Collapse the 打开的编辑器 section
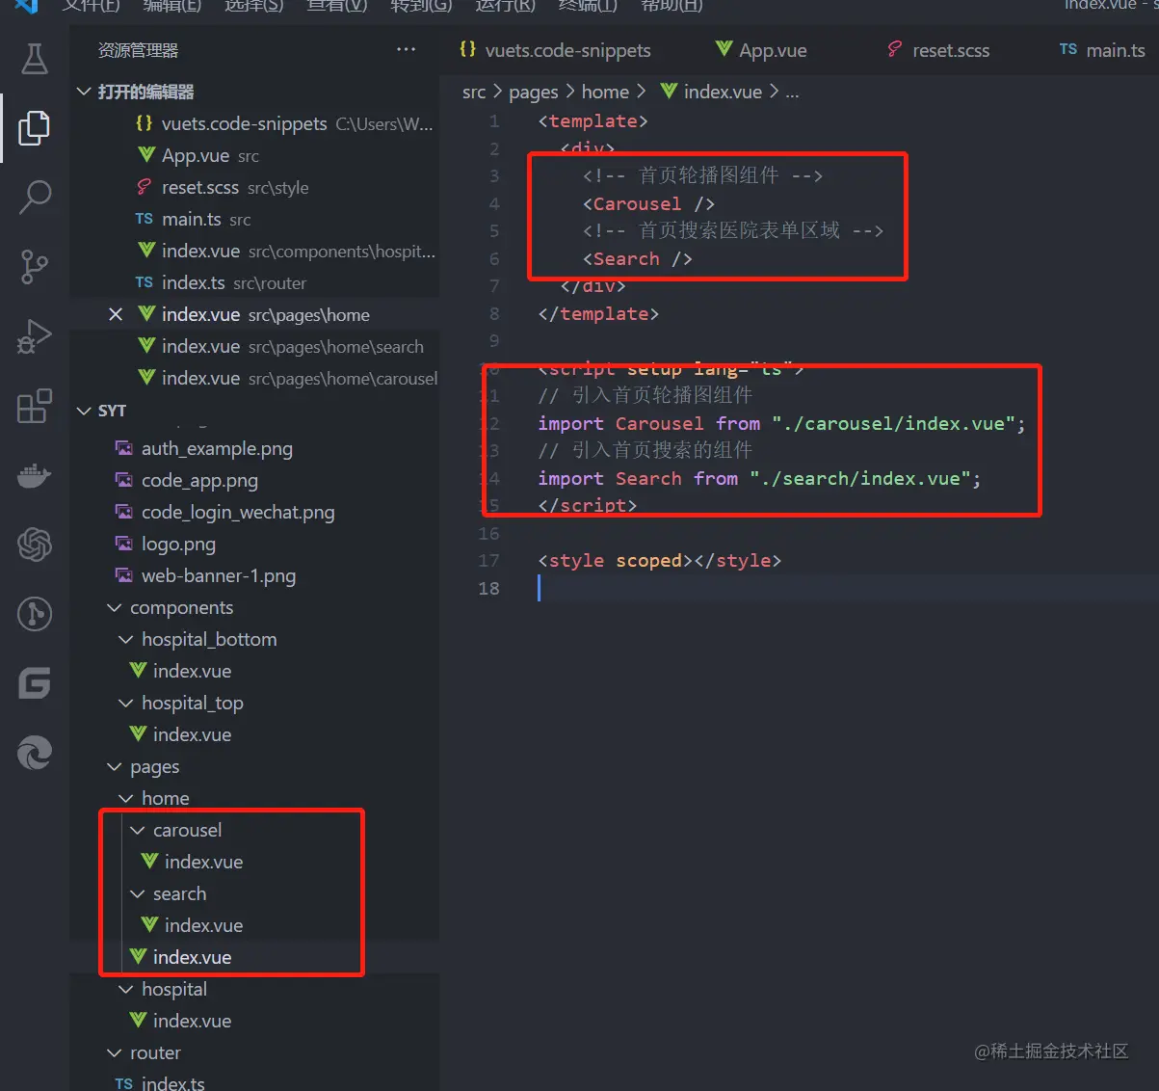Screen dimensions: 1159x1091 (x=84, y=92)
